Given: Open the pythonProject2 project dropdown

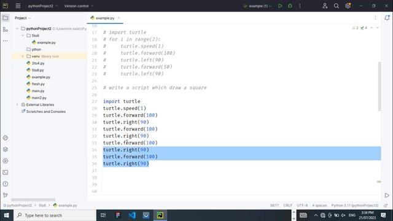Looking at the screenshot, I should click(x=43, y=6).
